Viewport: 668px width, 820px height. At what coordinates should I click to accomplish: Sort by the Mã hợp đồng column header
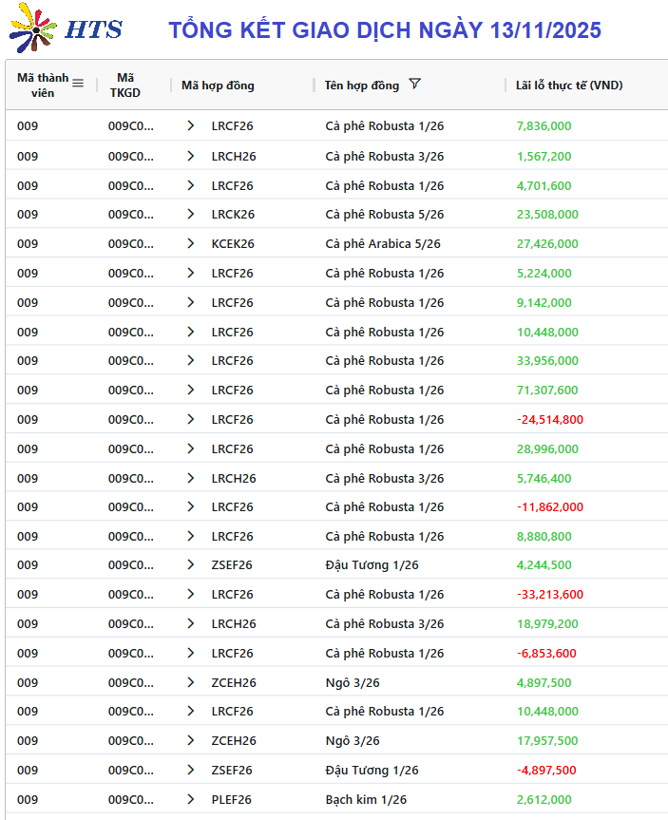pyautogui.click(x=218, y=86)
